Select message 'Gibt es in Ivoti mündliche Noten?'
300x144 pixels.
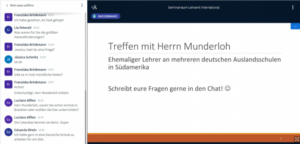click(x=39, y=75)
